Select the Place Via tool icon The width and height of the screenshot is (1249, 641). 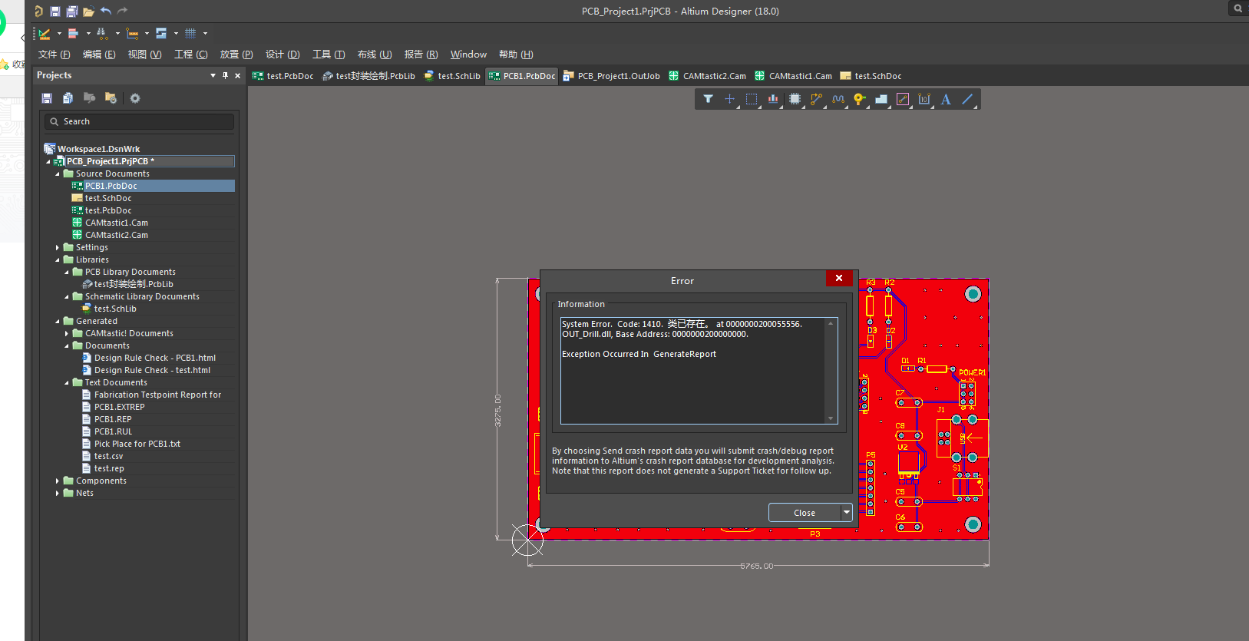pos(859,99)
